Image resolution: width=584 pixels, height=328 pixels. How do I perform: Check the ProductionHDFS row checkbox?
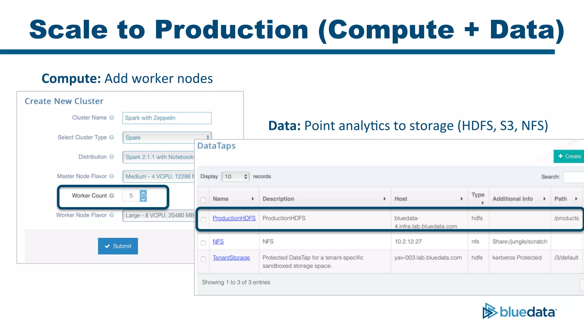[x=203, y=220]
